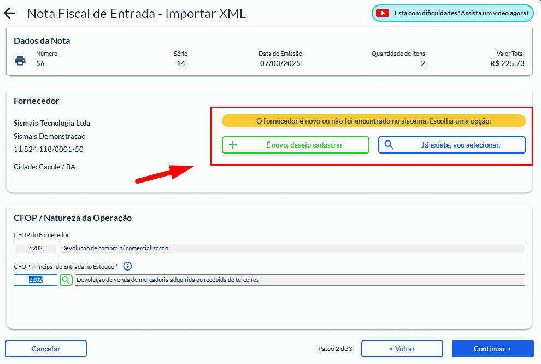Click the CFOP do Fornecedor field 6202
Viewport: 541px width, 364px height.
coord(36,248)
